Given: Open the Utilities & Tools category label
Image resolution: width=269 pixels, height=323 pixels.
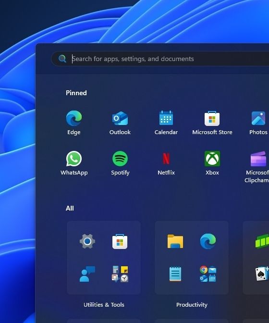Looking at the screenshot, I should pyautogui.click(x=104, y=305).
